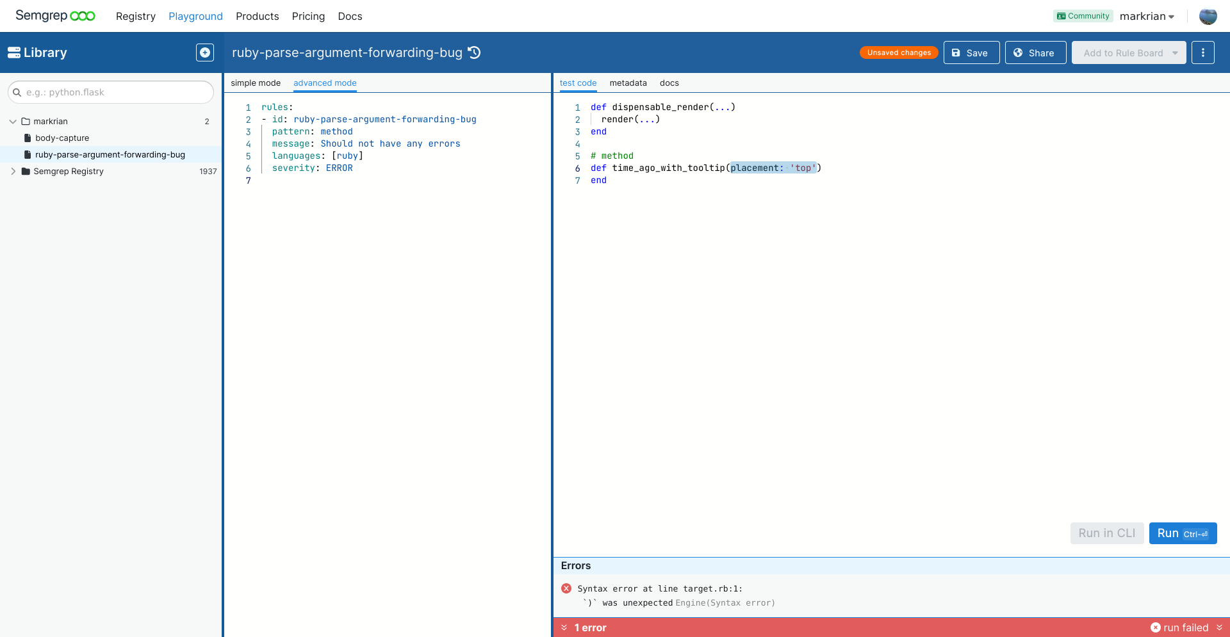Click Run in CLI button
Image resolution: width=1230 pixels, height=637 pixels.
(1107, 533)
